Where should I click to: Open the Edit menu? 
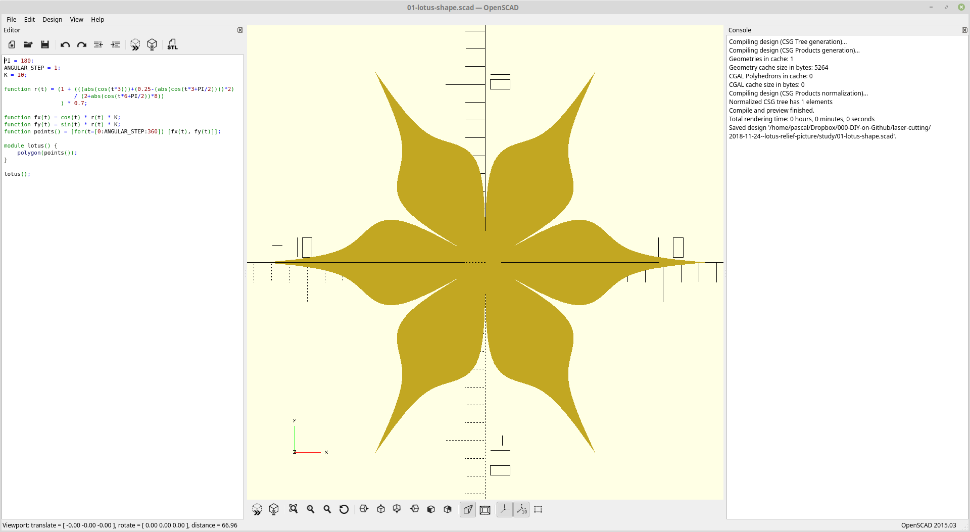pyautogui.click(x=29, y=20)
